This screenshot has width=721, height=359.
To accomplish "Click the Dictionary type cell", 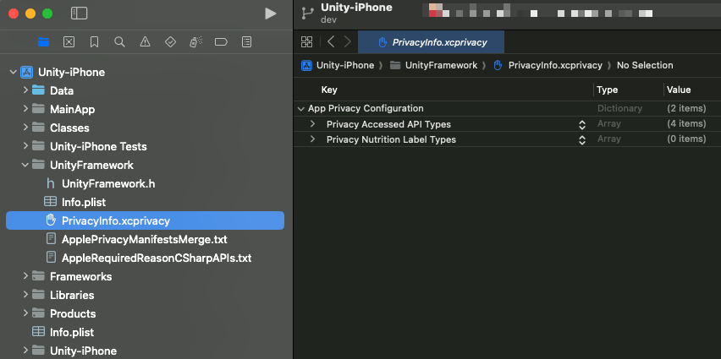I will [619, 108].
